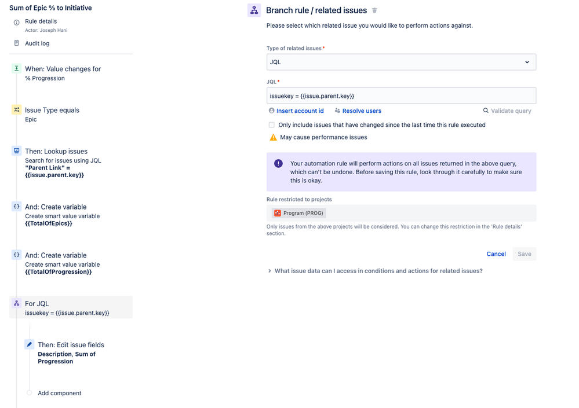Click the Program project red icon

278,213
